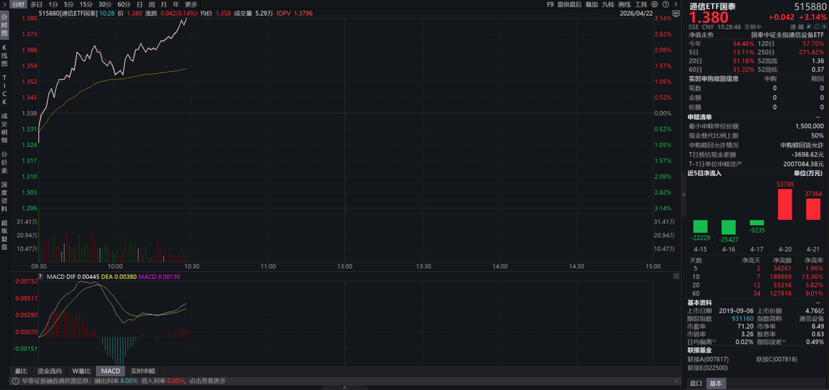Expand the toolbar overflow chevron after help icon
The width and height of the screenshot is (829, 390).
pyautogui.click(x=674, y=4)
